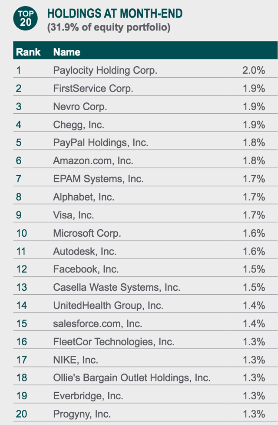The image size is (278, 425).
Task: Select Progyny, Inc. at rank 20
Action: point(82,414)
